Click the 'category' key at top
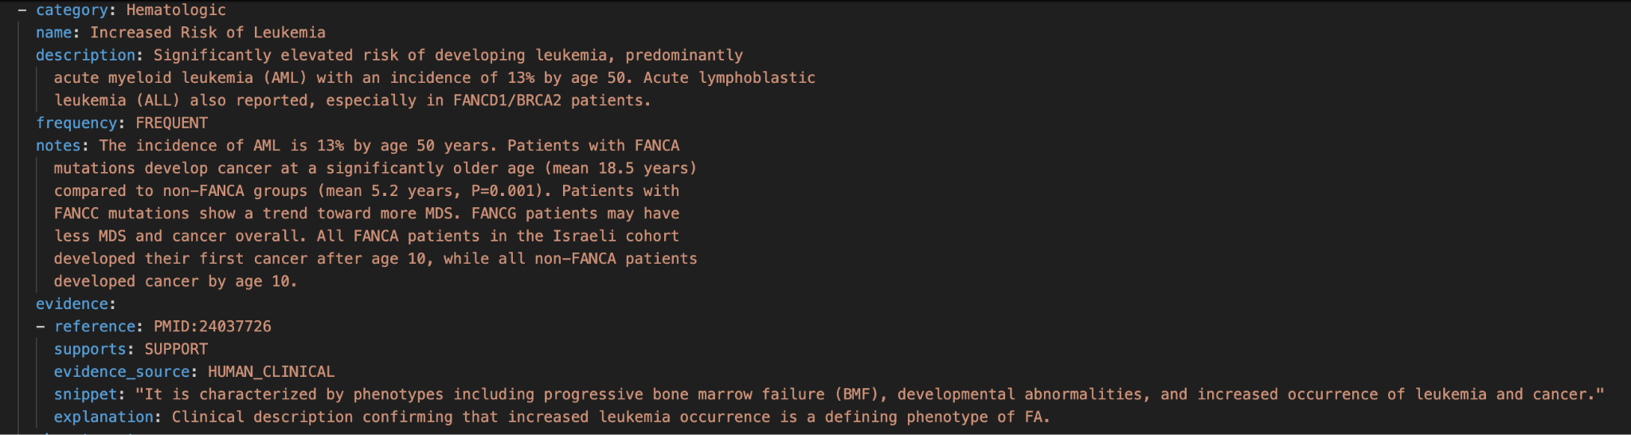Viewport: 1631px width, 435px height. (72, 10)
